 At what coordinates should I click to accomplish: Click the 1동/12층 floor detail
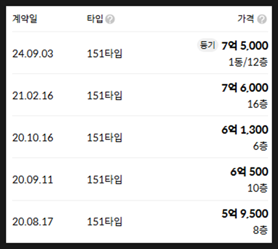coord(248,62)
